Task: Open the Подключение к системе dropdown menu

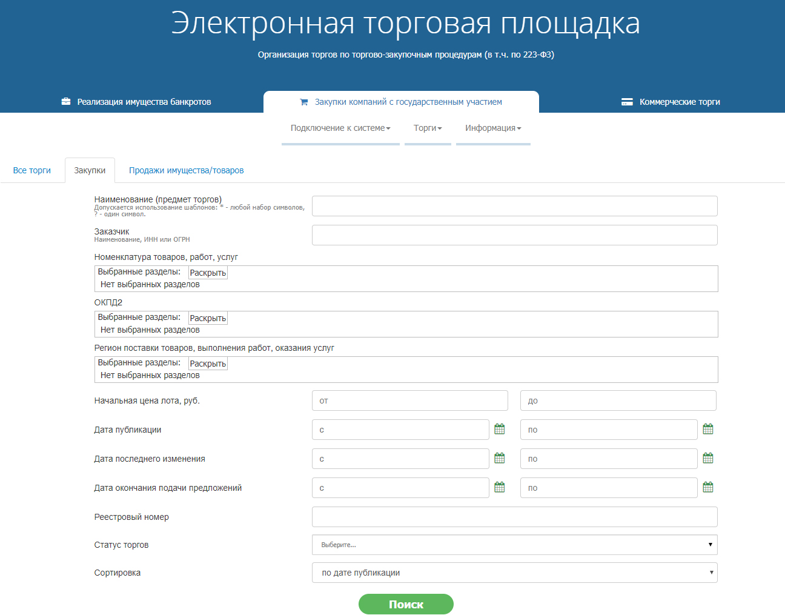Action: 340,128
